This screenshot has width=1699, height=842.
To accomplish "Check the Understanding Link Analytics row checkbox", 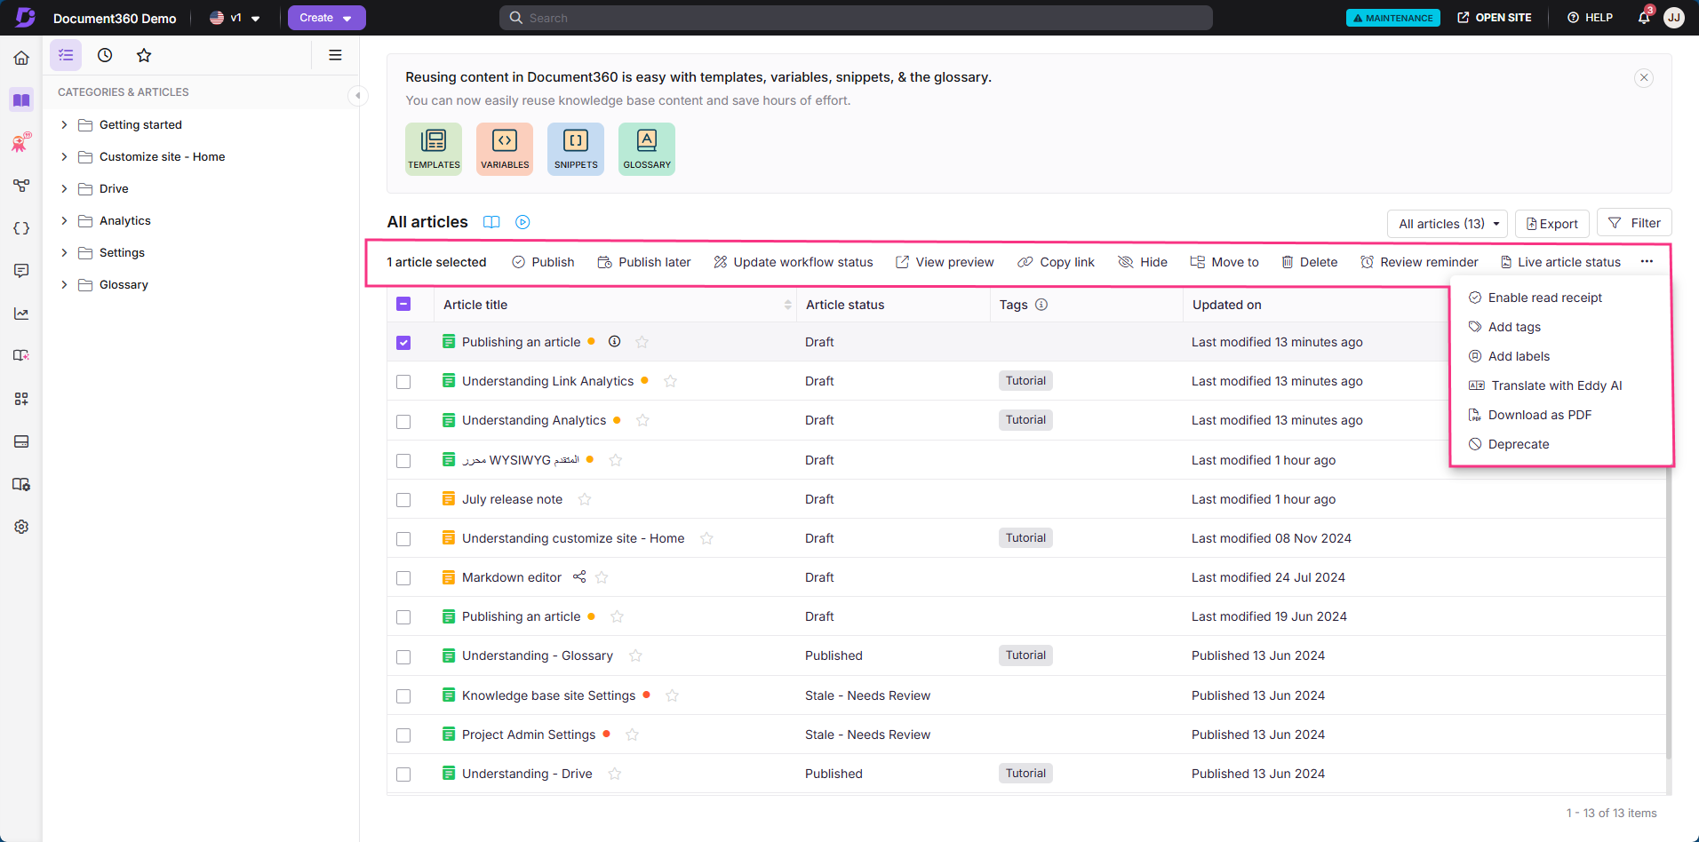I will point(404,381).
